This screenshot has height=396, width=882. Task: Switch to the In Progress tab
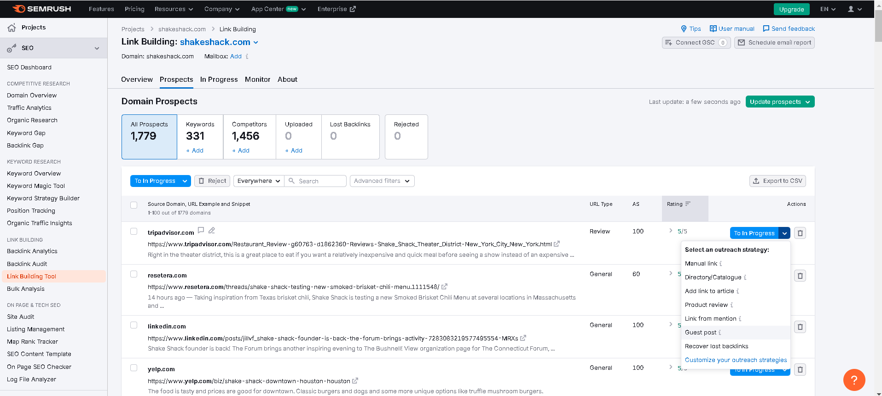click(219, 79)
